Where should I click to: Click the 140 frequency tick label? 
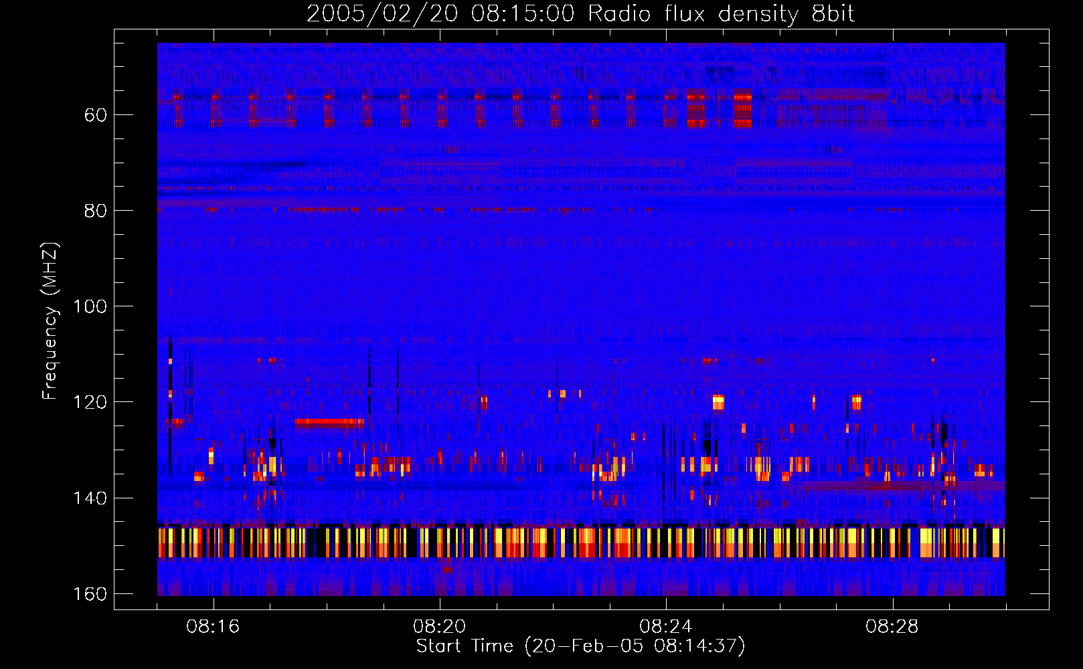[90, 498]
